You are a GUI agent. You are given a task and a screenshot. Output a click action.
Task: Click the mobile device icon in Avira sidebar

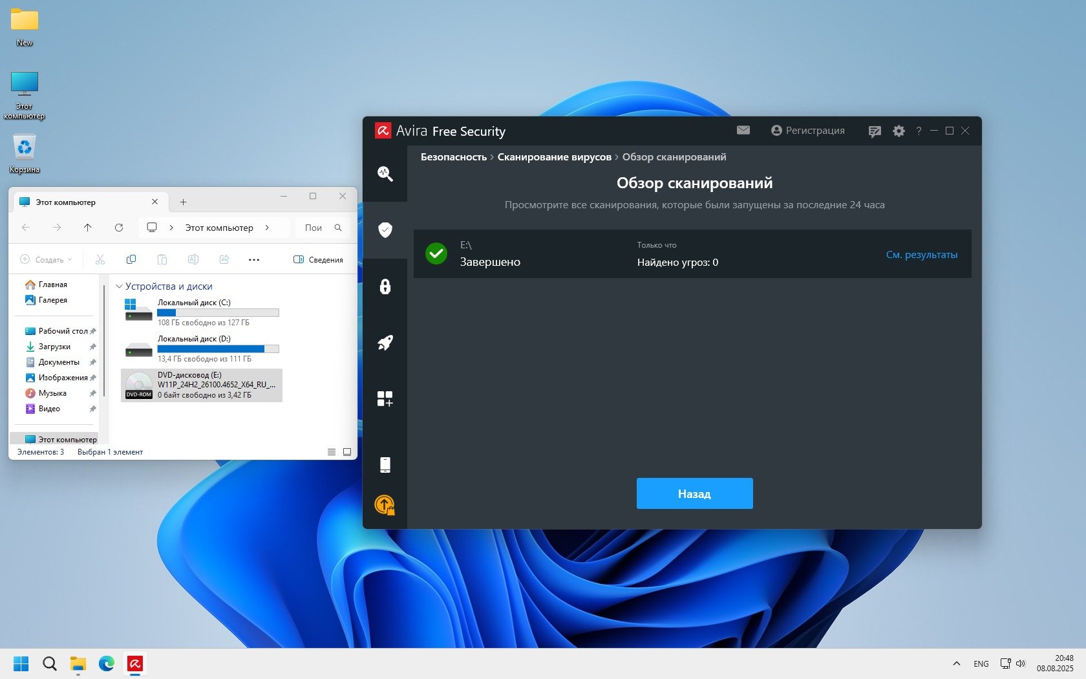[385, 464]
